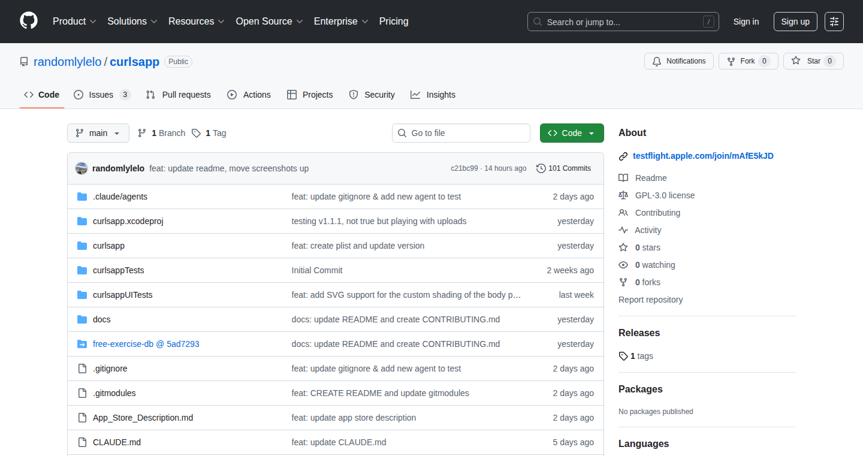Image resolution: width=863 pixels, height=456 pixels.
Task: Open the Releases heading link
Action: [639, 333]
